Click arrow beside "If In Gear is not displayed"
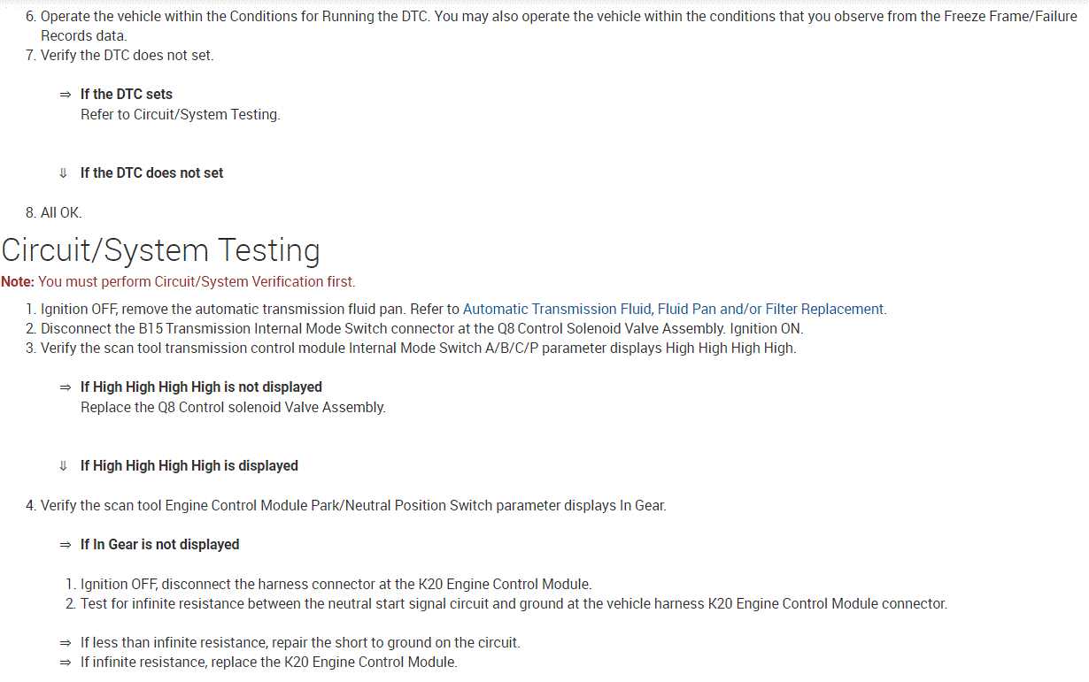Image resolution: width=1089 pixels, height=682 pixels. pos(65,545)
